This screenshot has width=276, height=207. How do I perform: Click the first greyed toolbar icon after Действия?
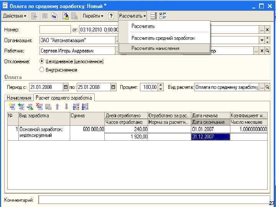[34, 16]
